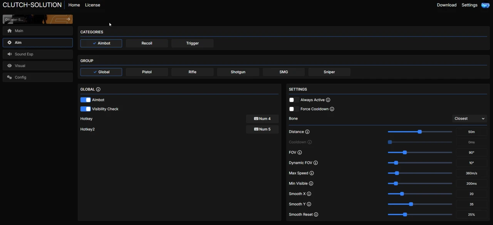
Task: Click the FOV info icon
Action: (300, 152)
